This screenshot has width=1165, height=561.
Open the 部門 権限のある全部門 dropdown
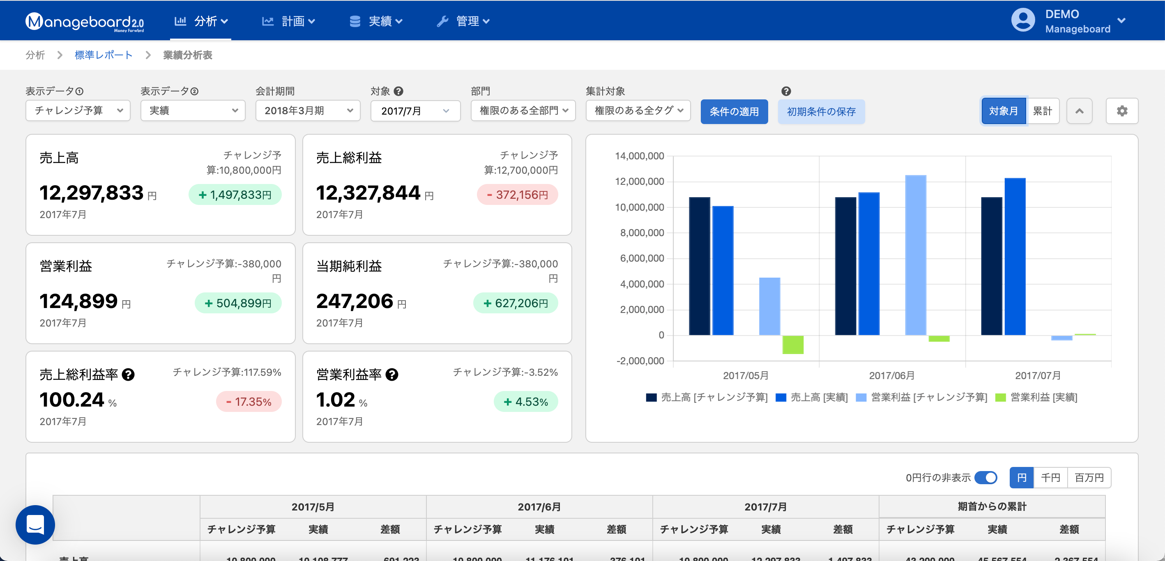(x=523, y=111)
